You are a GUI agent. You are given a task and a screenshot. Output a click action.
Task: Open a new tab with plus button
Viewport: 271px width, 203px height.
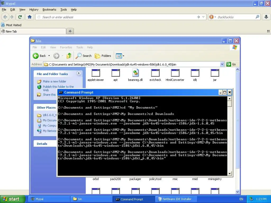[x=70, y=31]
